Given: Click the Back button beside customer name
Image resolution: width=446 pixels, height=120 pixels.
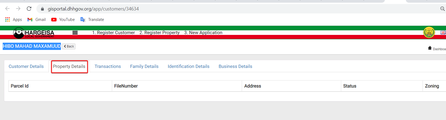Looking at the screenshot, I should click(x=69, y=46).
